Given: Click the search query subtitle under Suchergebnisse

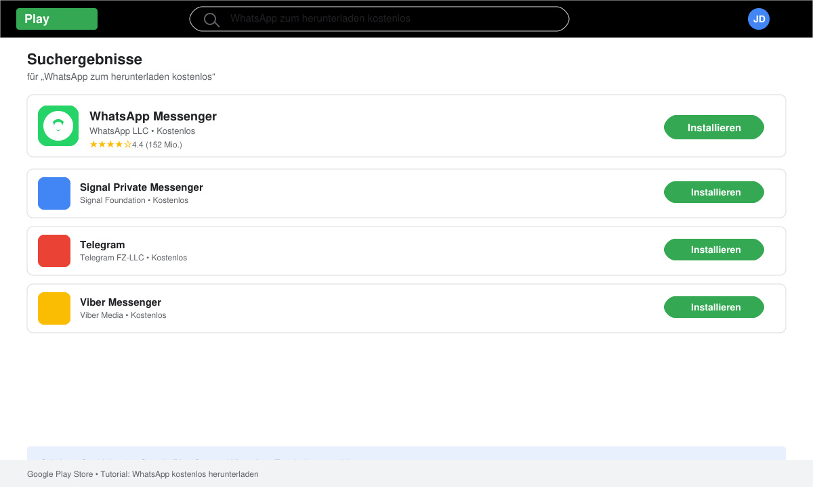Looking at the screenshot, I should (x=121, y=77).
